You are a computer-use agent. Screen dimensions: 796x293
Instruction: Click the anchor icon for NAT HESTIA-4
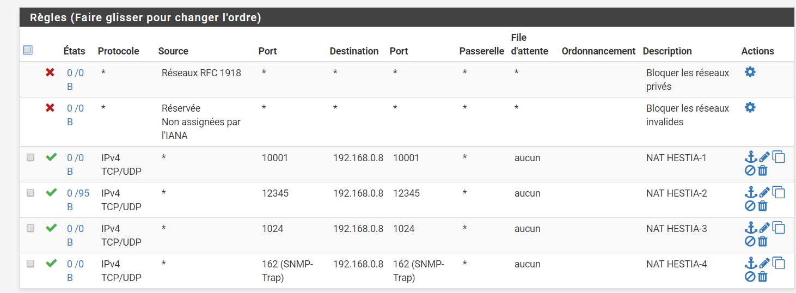[x=751, y=264]
